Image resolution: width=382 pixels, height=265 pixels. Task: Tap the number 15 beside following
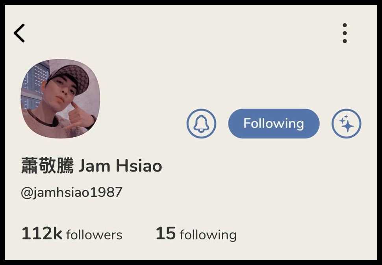coord(166,233)
